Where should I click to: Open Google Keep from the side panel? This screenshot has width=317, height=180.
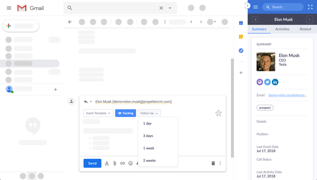click(241, 36)
